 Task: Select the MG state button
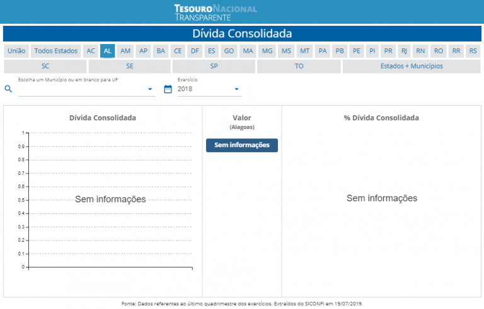[x=267, y=51]
